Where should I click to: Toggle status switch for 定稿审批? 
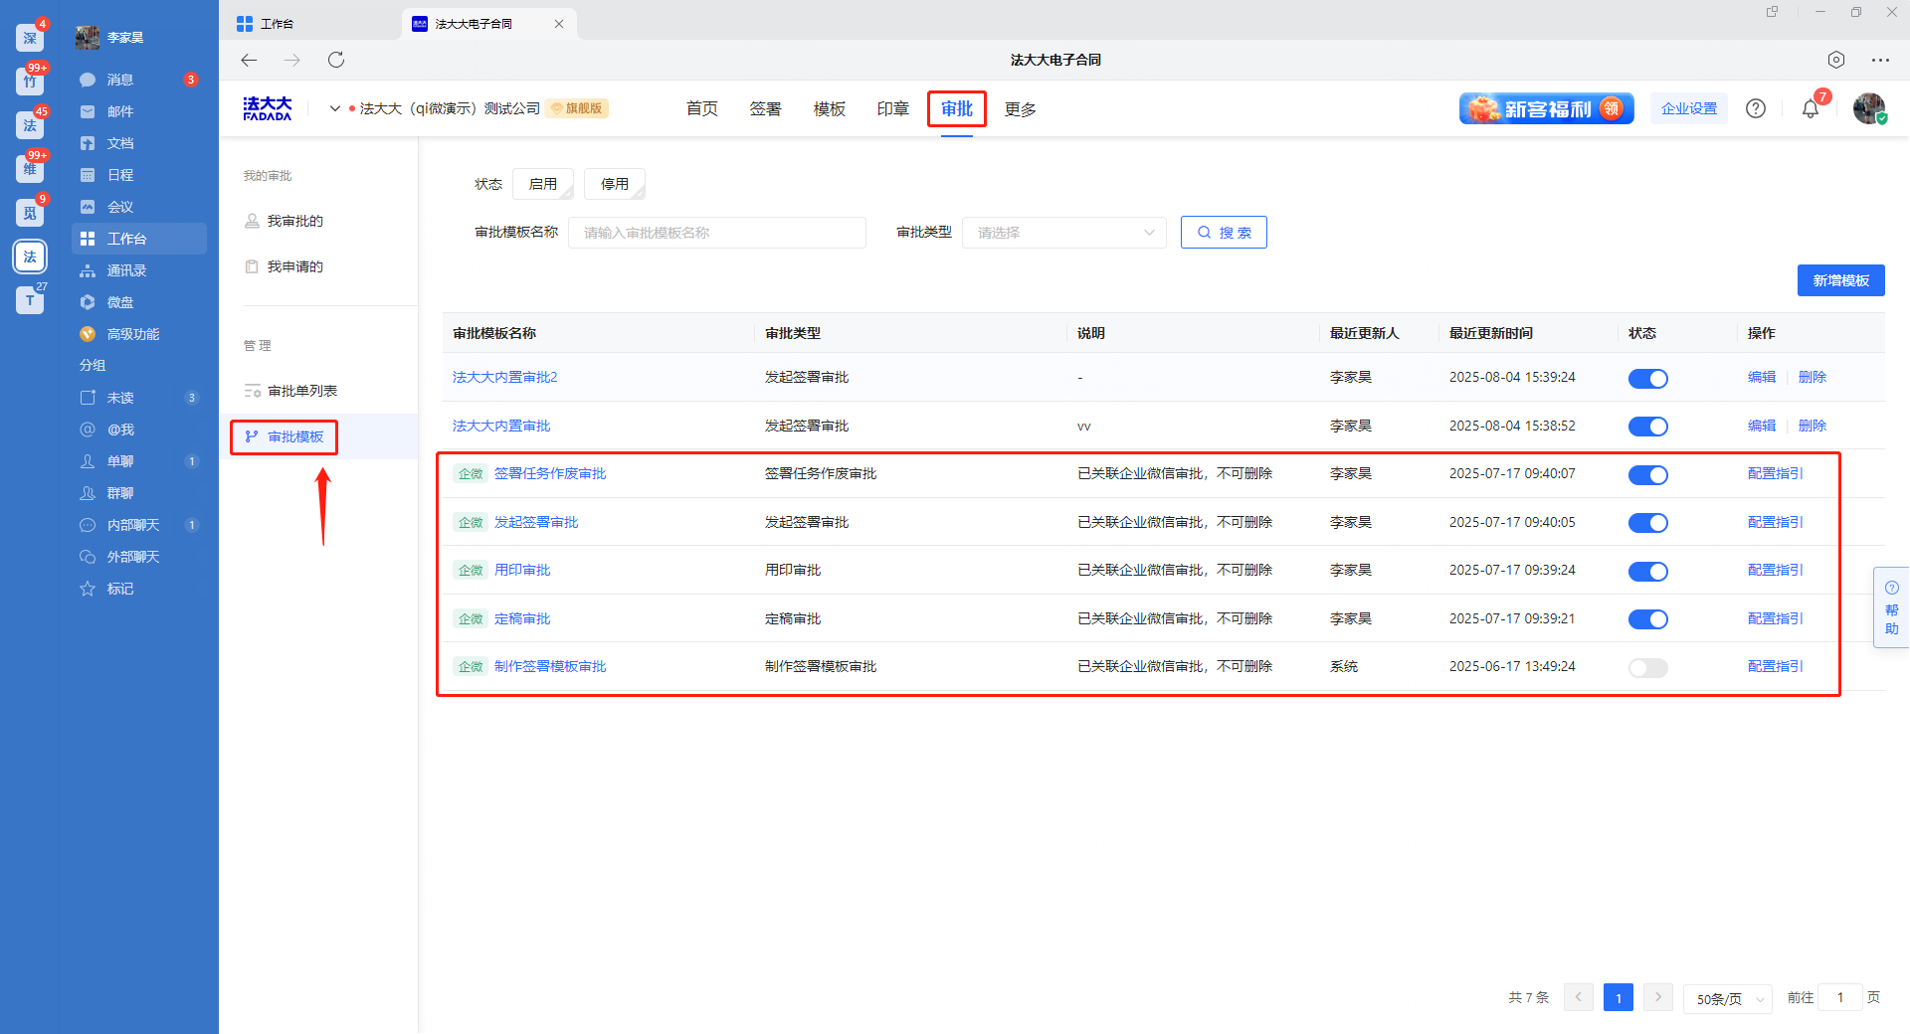point(1647,619)
